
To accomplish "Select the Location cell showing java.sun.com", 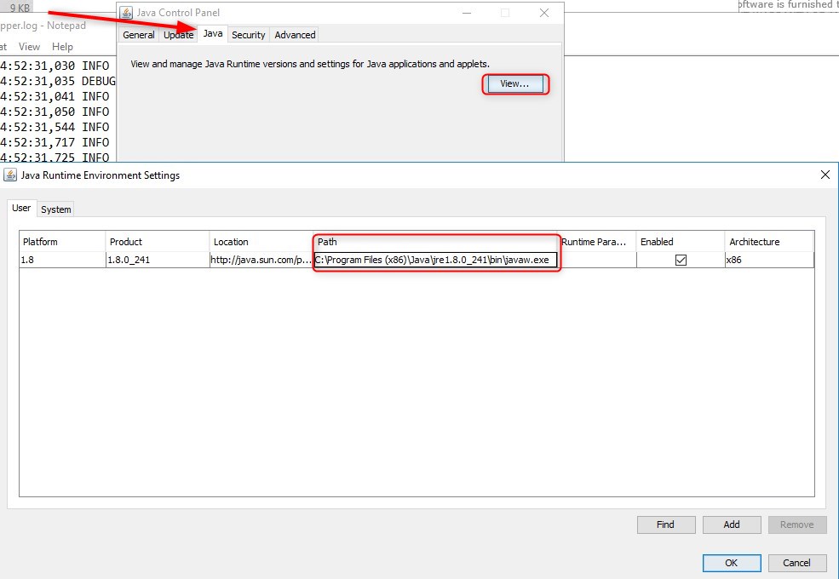I will (259, 260).
